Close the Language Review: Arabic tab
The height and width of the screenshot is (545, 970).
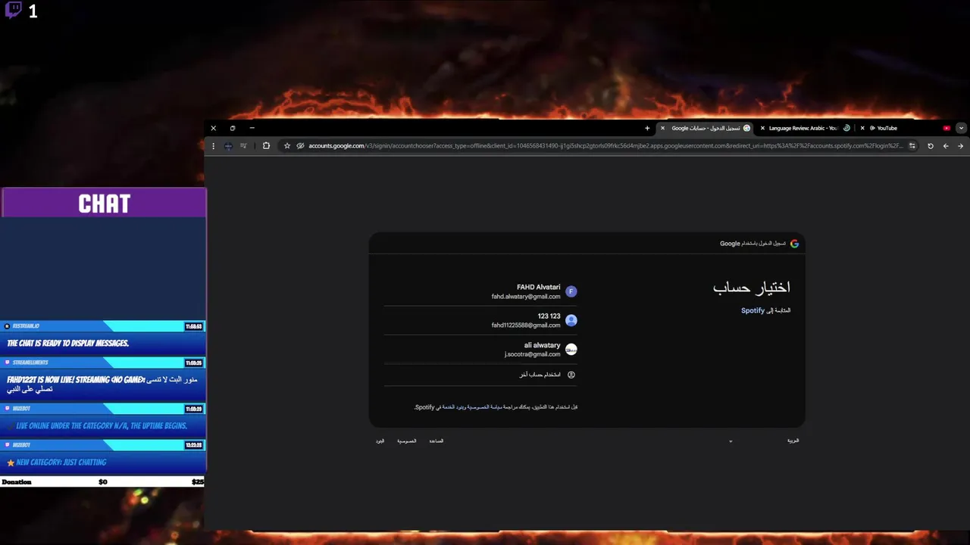762,128
